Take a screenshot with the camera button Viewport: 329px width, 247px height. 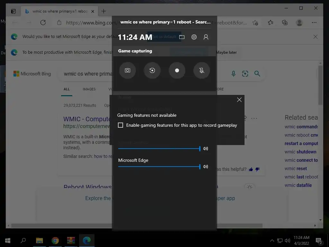(x=127, y=70)
